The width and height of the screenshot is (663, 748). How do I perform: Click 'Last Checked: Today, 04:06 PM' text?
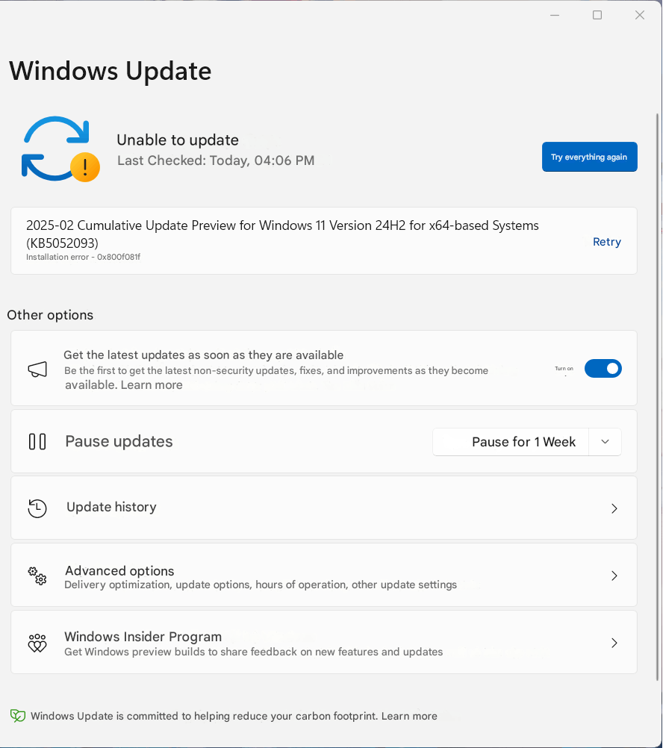[216, 160]
